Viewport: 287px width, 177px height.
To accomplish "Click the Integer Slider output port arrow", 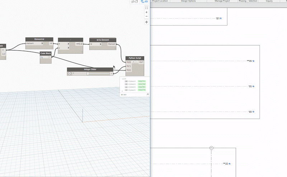I will 112,73.
